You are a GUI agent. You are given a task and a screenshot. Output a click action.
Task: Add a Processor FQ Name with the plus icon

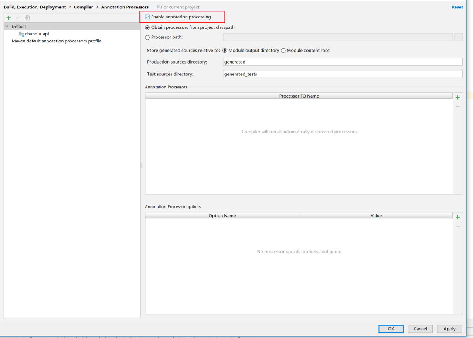coord(458,98)
